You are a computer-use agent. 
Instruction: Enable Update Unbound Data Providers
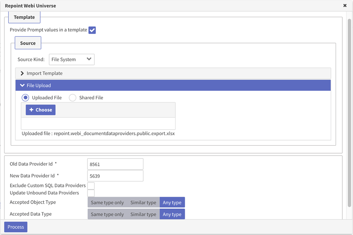coord(91,193)
